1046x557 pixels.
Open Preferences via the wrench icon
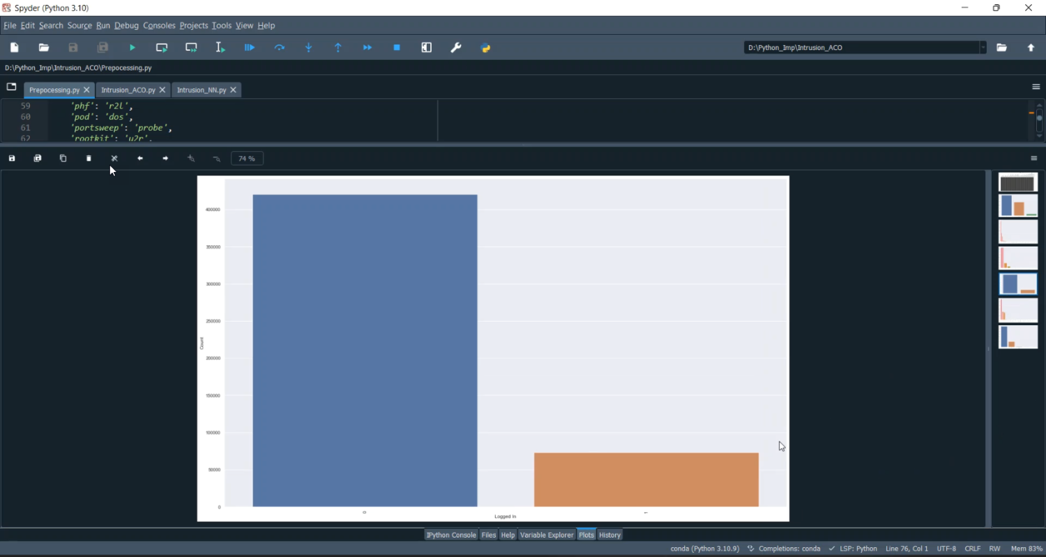pos(456,48)
